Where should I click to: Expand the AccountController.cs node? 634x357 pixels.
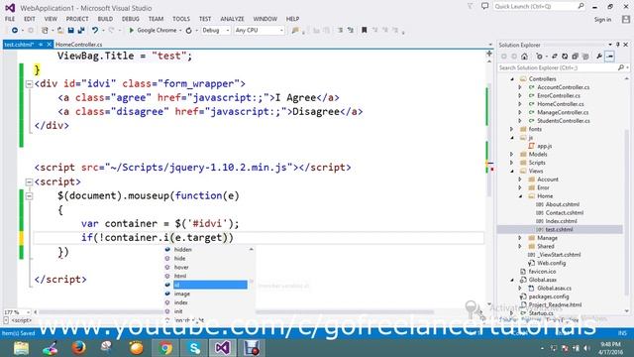pyautogui.click(x=520, y=87)
